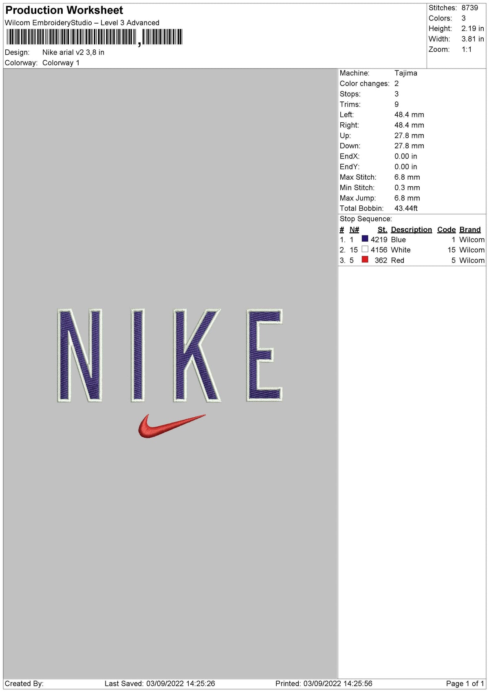This screenshot has height=692, width=489.
Task: Click stitch count 4219 in Blue row
Action: pyautogui.click(x=379, y=240)
